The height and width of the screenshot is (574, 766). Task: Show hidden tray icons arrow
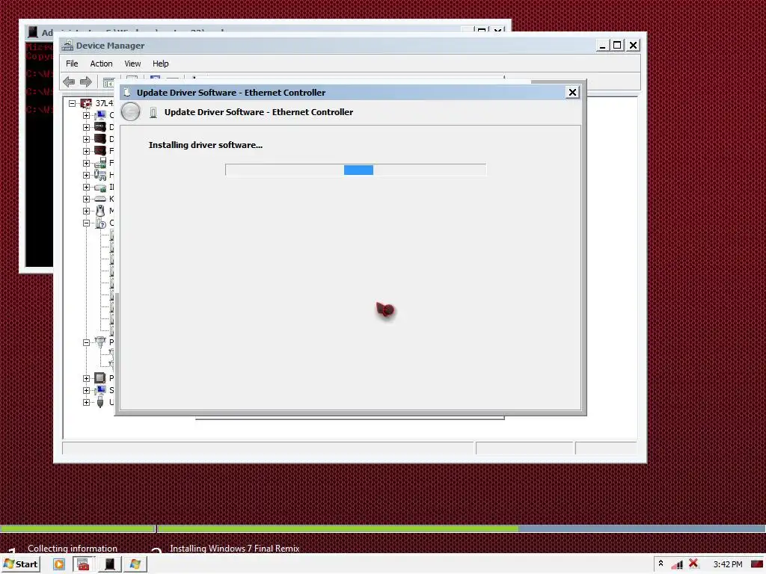click(x=661, y=564)
